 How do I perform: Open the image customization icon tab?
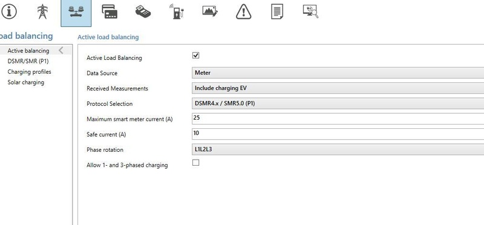pyautogui.click(x=210, y=11)
